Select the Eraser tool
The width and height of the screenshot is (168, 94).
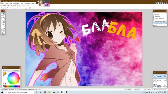(x=4, y=24)
